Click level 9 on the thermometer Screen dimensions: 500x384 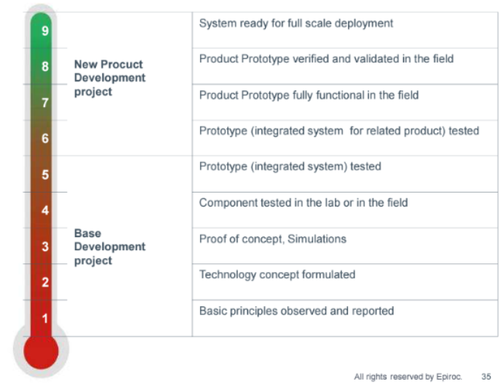tap(45, 31)
